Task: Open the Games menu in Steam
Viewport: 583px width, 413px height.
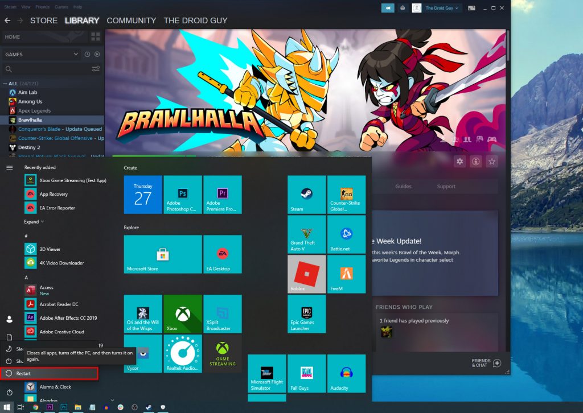Action: [61, 7]
